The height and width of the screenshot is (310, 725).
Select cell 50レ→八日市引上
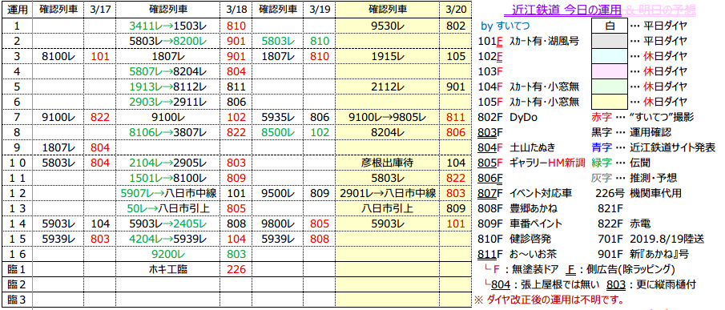coord(168,208)
